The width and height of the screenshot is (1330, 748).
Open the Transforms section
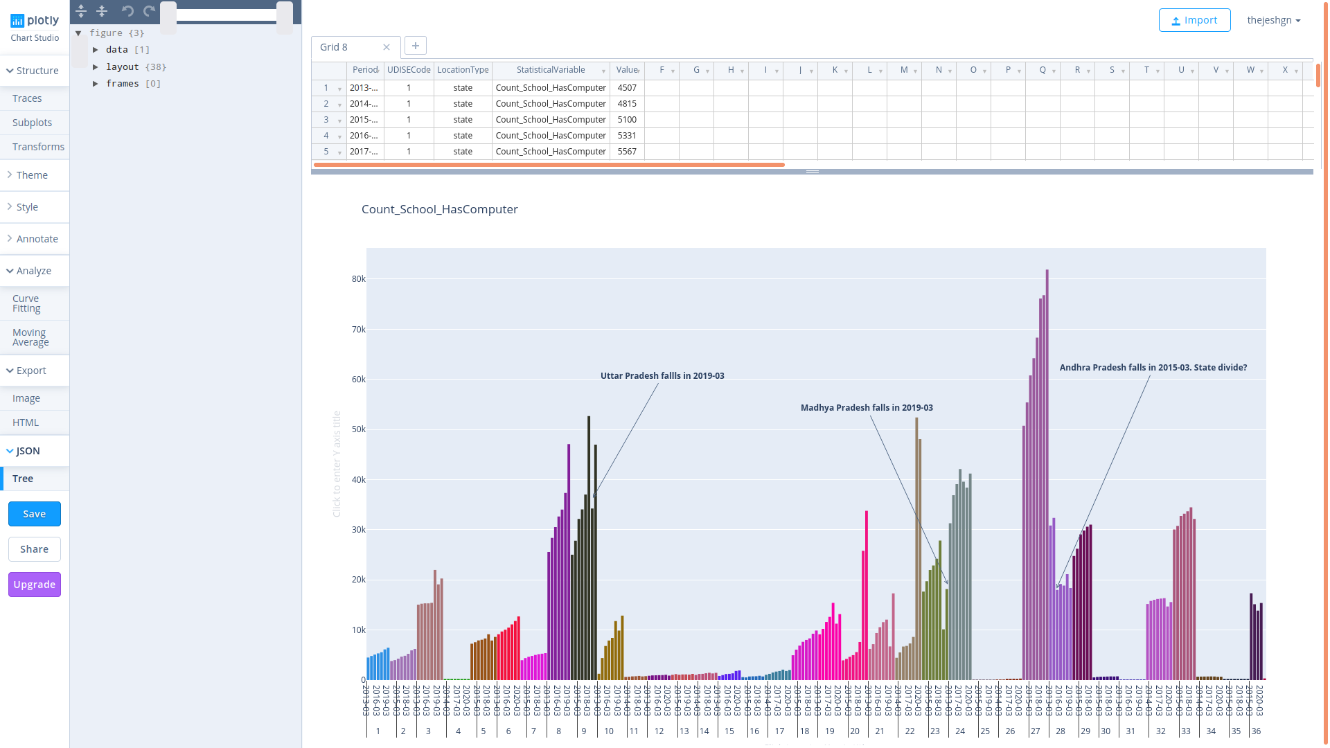coord(38,146)
